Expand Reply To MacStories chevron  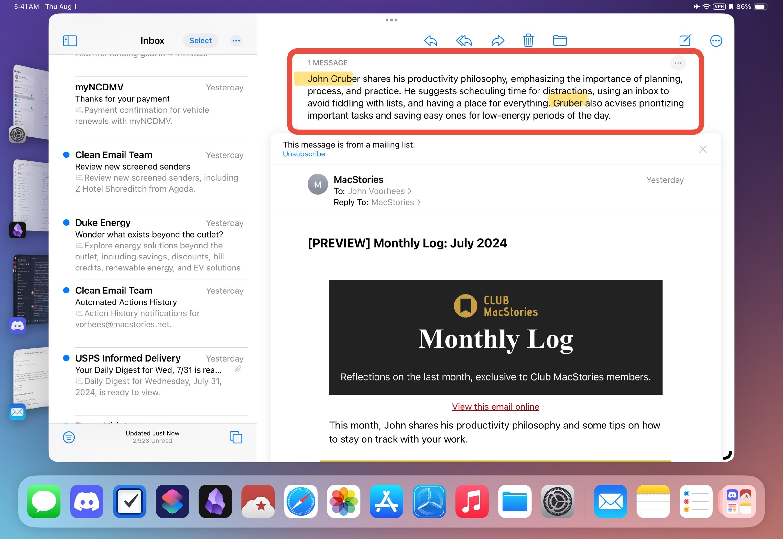point(419,202)
